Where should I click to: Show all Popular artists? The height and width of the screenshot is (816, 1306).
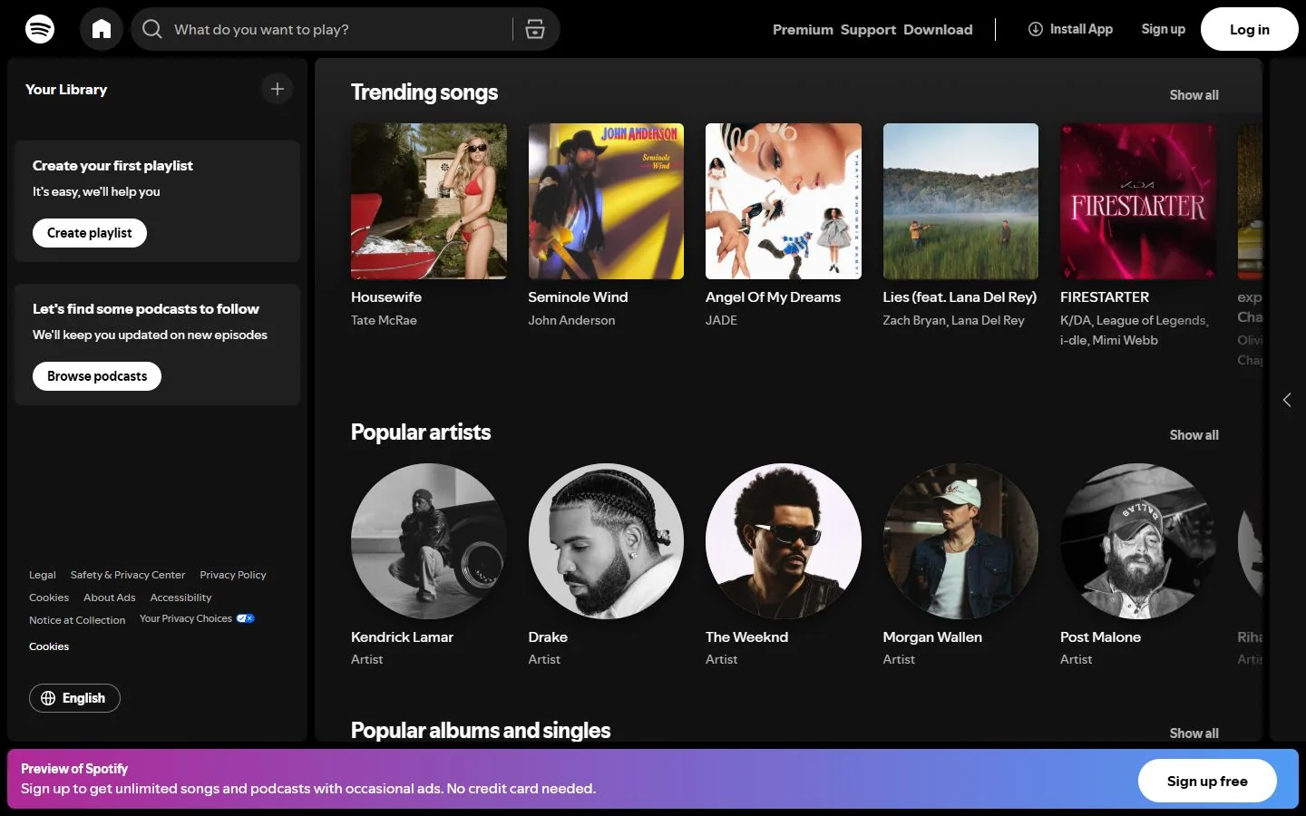[1194, 435]
